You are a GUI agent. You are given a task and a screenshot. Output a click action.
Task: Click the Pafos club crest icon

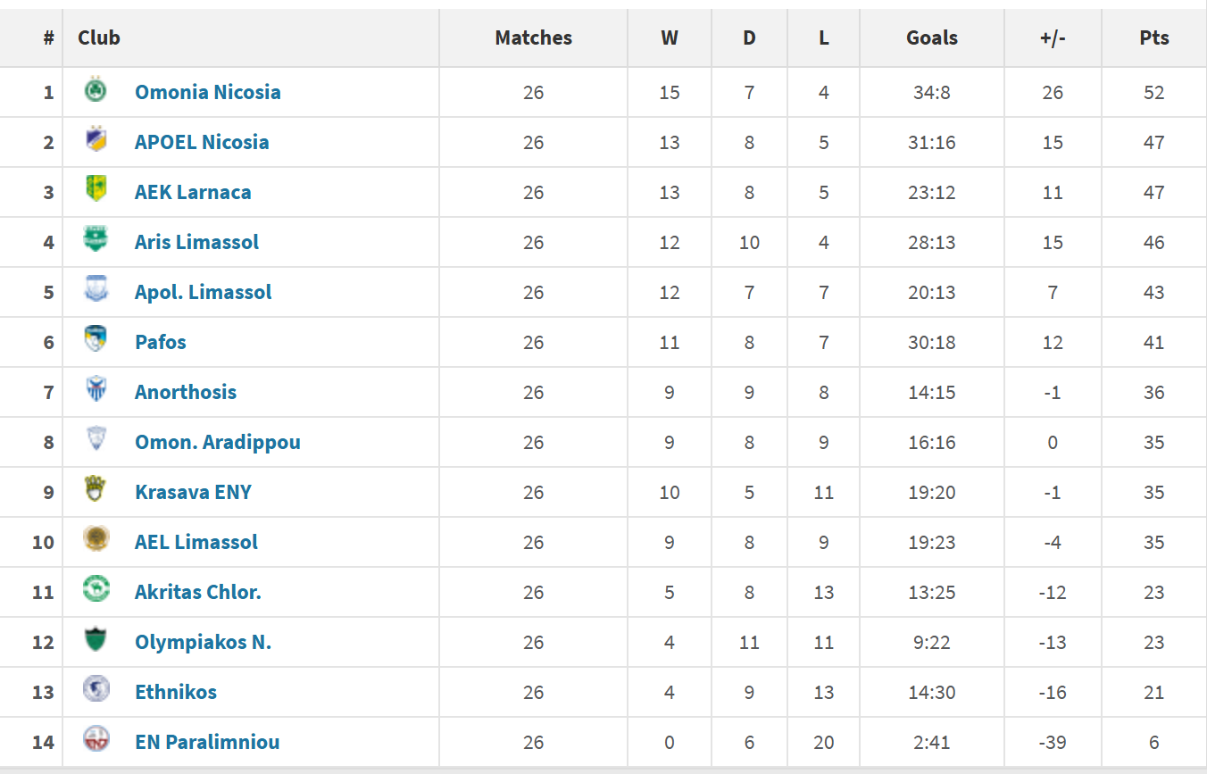click(96, 341)
